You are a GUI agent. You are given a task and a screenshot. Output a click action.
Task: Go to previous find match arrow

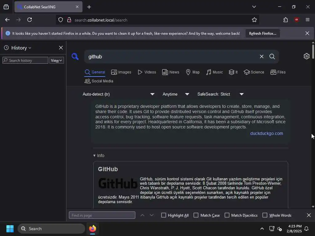142,215
